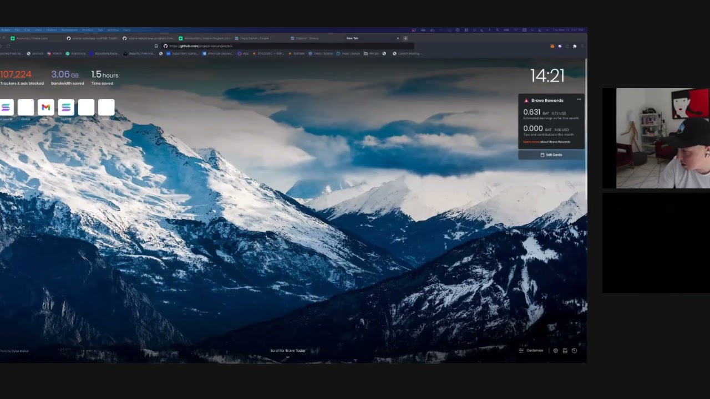Open the Bloomberg bookmark

click(x=104, y=54)
